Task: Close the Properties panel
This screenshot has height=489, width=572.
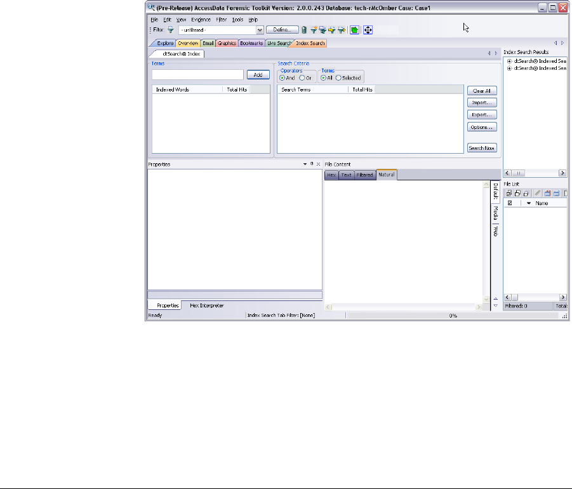Action: tap(318, 164)
